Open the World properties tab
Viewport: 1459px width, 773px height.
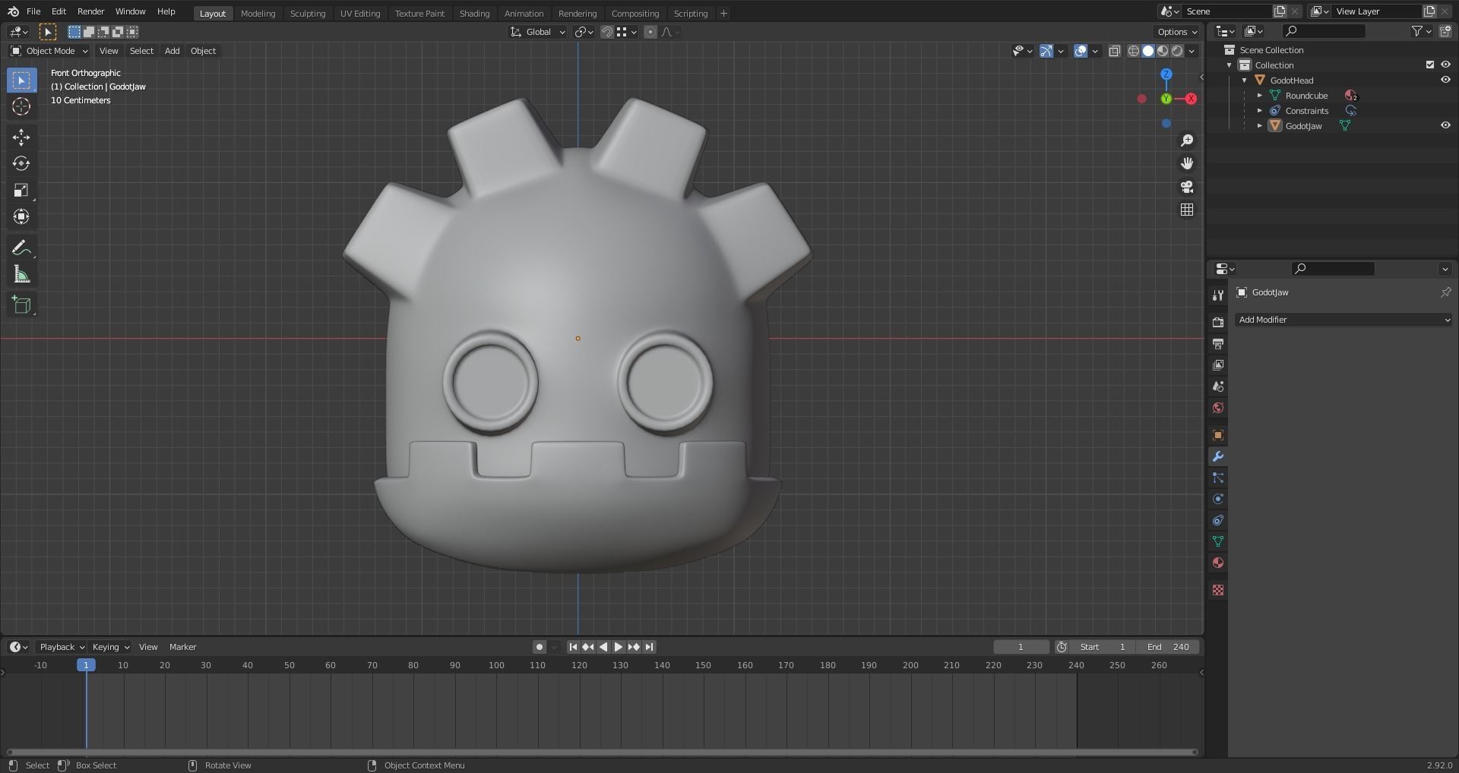pos(1218,408)
